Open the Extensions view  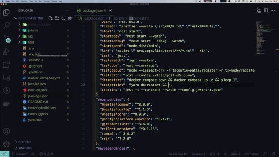(x=7, y=65)
